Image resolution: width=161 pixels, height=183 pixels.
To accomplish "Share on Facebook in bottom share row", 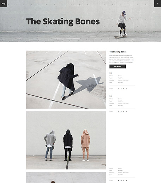I will (x=118, y=181).
